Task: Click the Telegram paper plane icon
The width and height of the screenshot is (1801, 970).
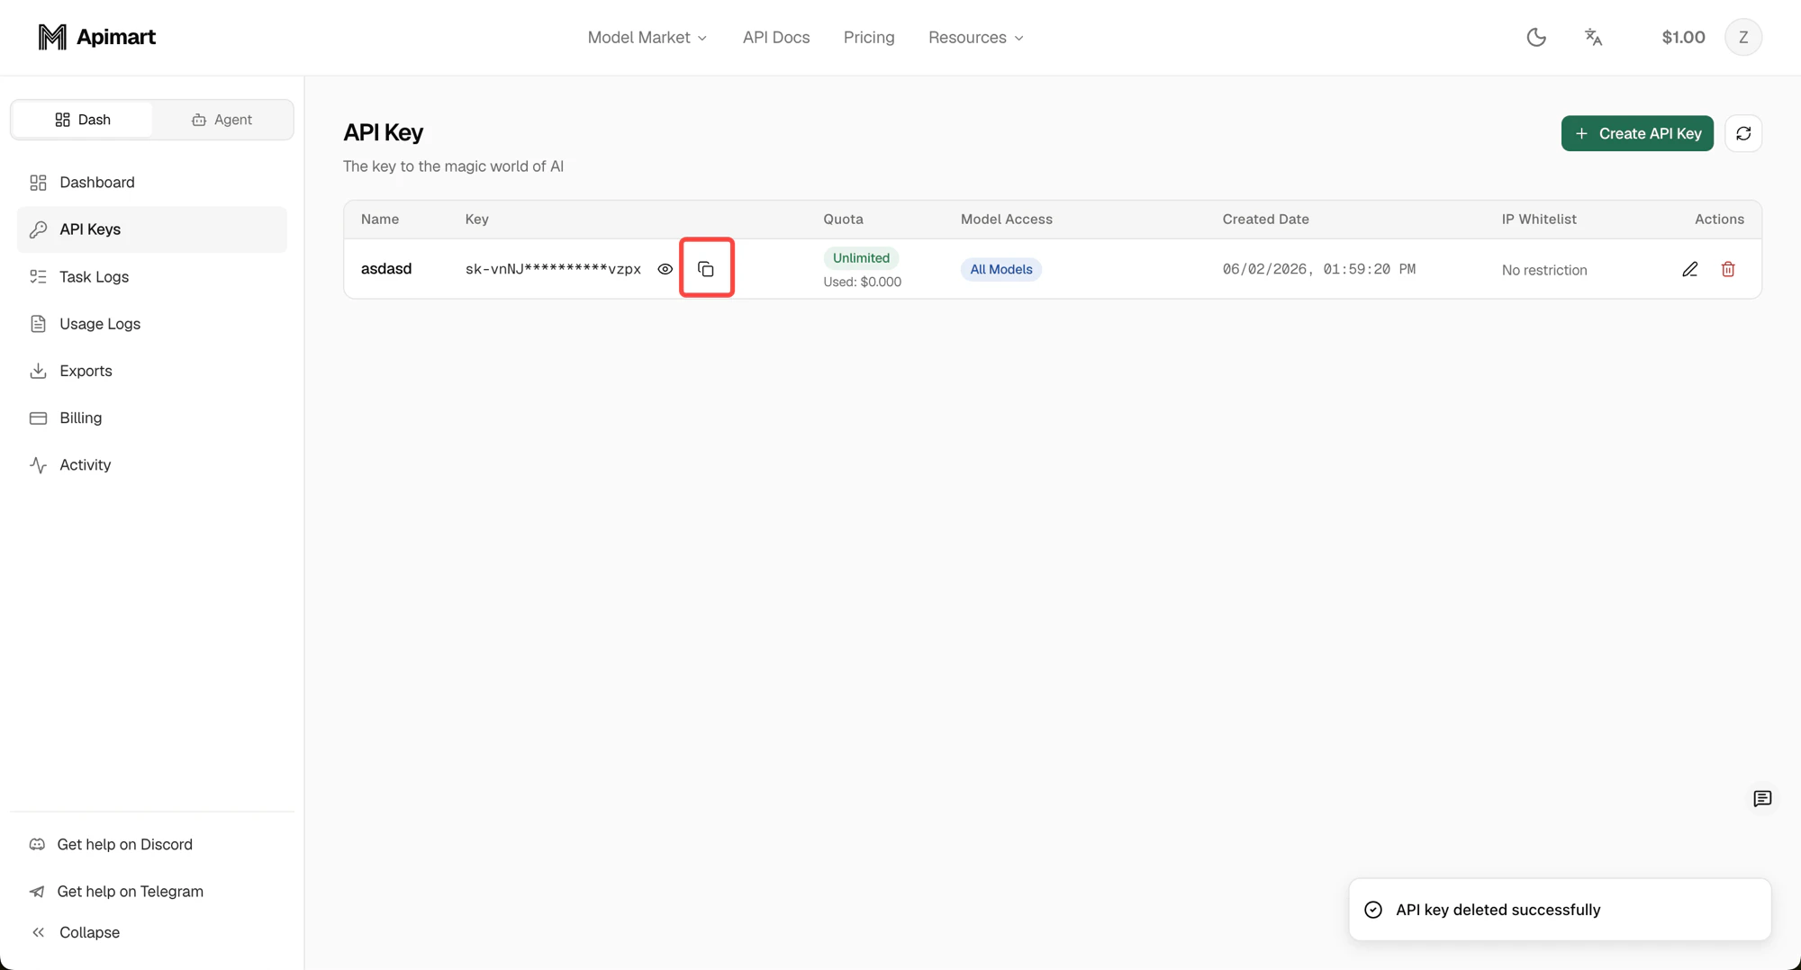Action: [x=37, y=892]
